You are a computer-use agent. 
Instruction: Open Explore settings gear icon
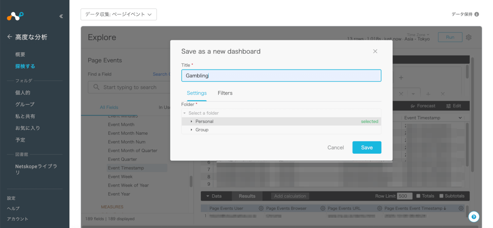tap(469, 37)
